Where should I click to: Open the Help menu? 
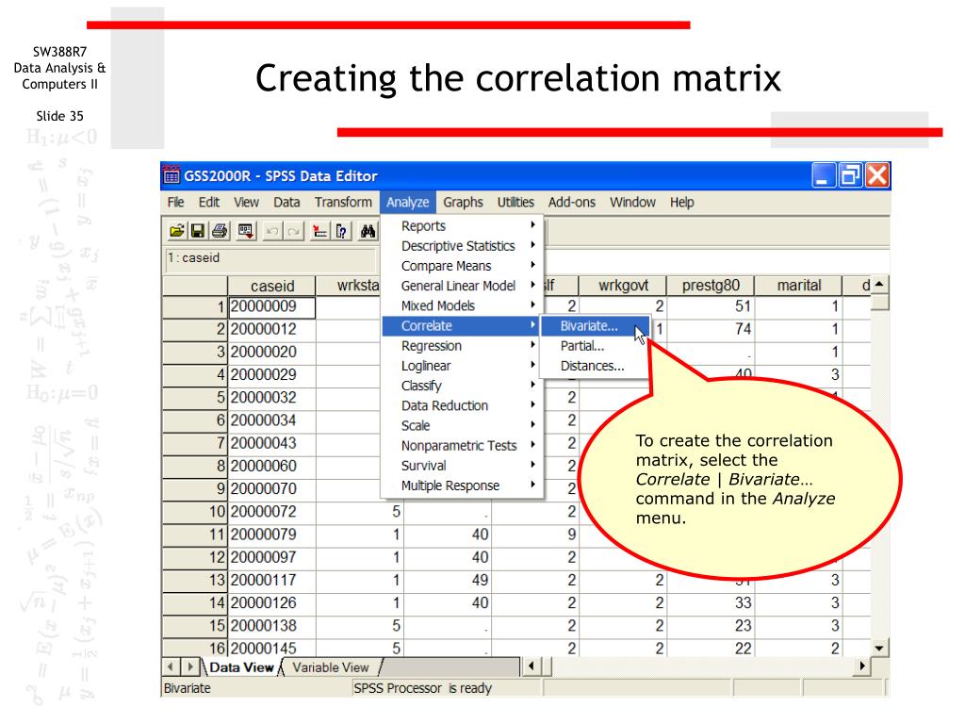(682, 202)
